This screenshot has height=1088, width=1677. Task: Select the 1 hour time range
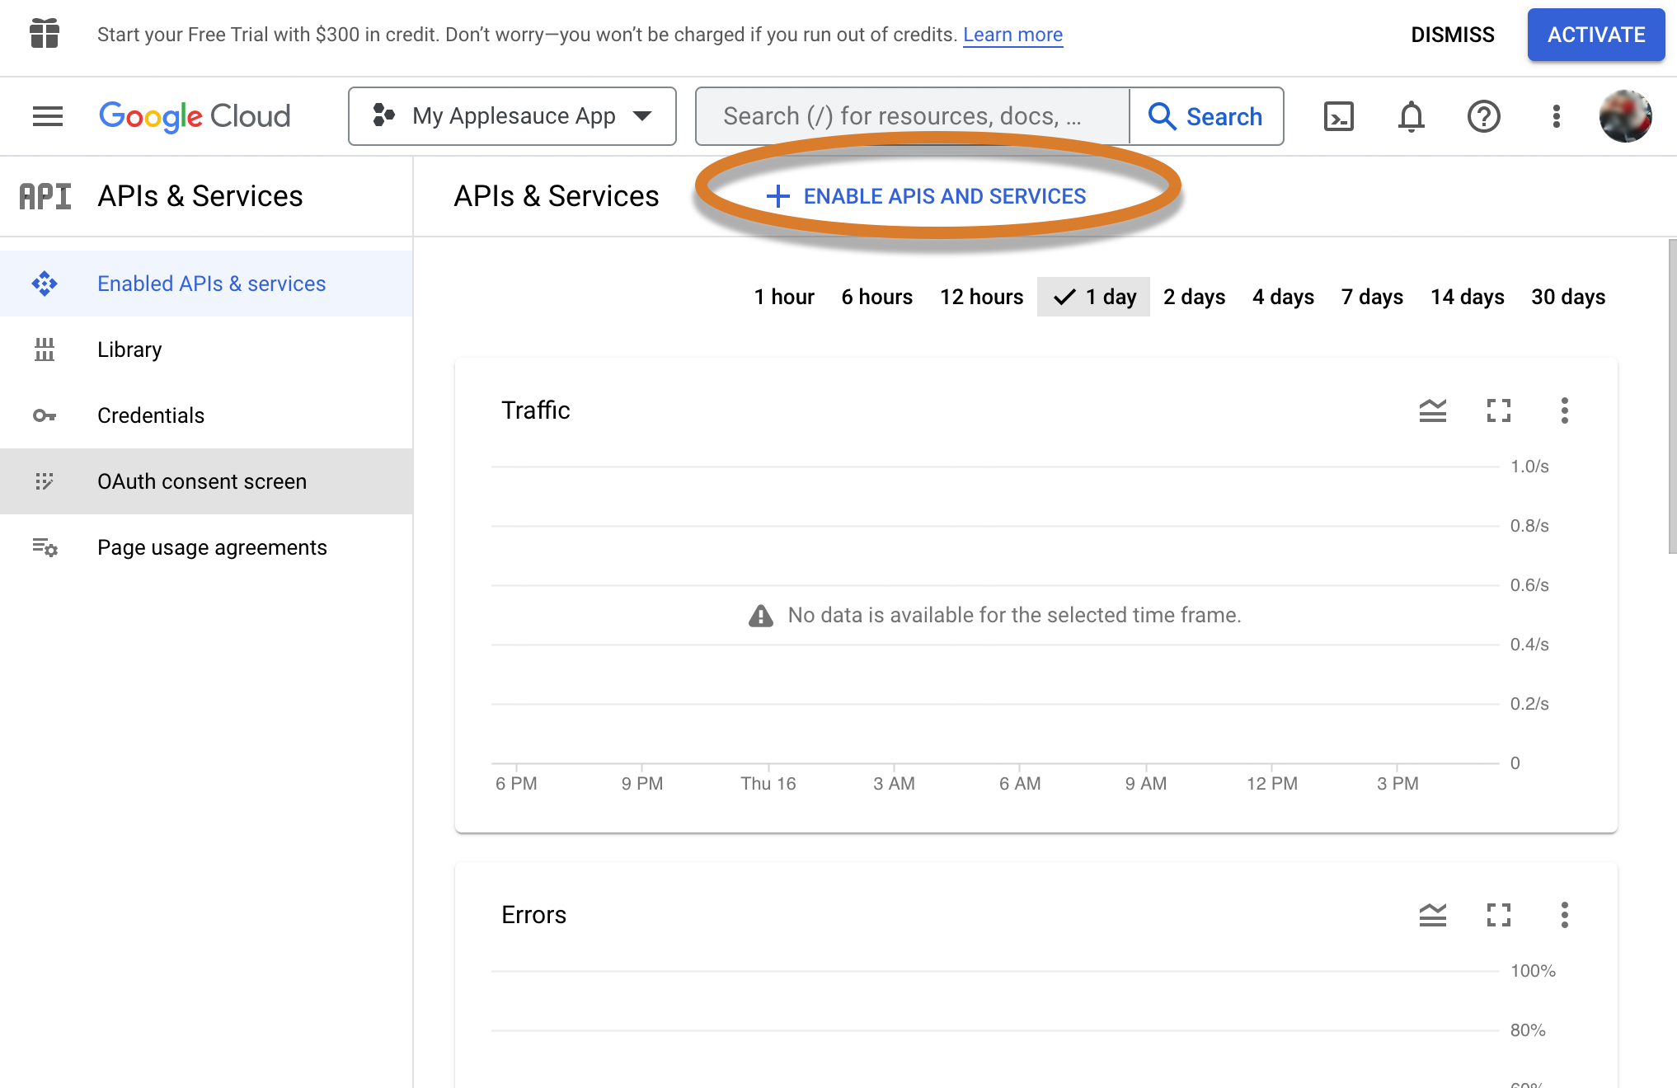[x=784, y=297]
